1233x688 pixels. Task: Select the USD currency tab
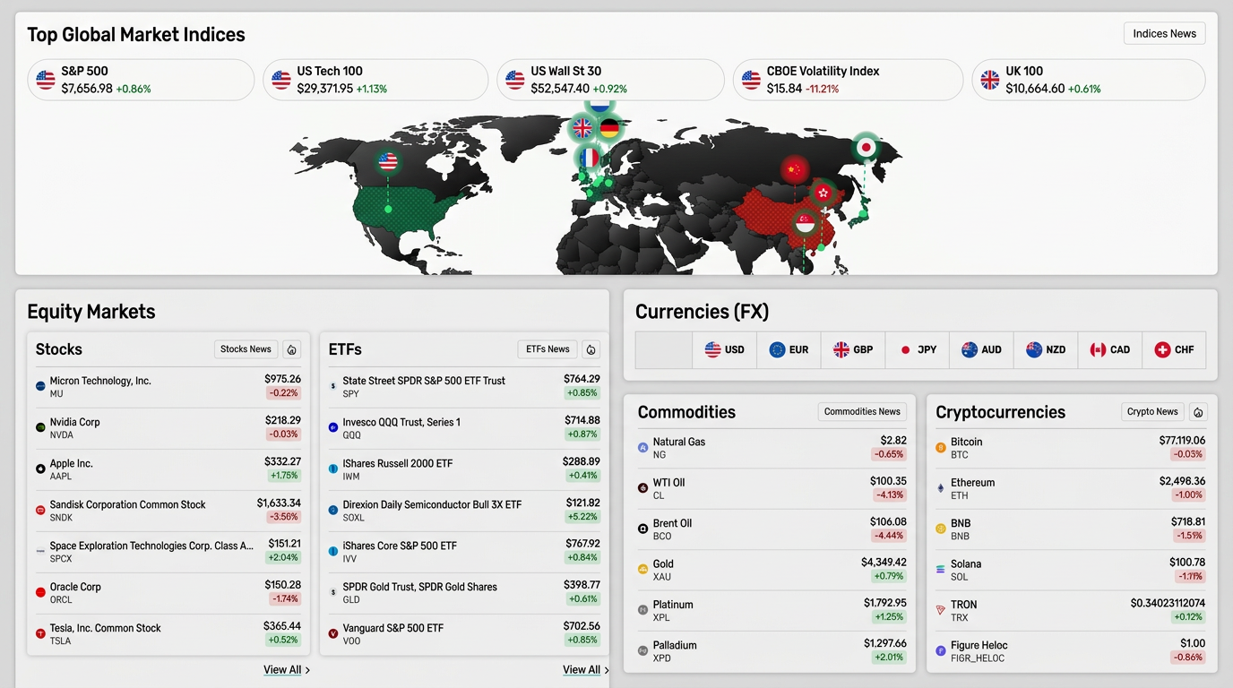[x=724, y=349]
